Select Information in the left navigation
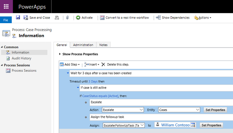This screenshot has height=133, width=233. pos(24,53)
